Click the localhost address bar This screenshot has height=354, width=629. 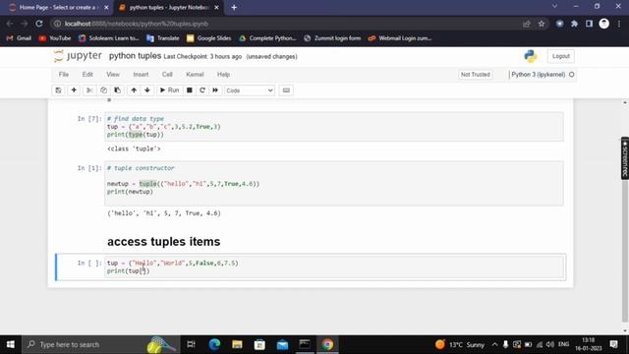[281, 24]
